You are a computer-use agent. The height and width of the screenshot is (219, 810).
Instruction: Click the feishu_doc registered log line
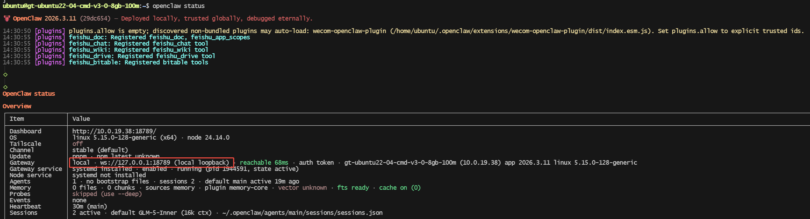click(126, 37)
